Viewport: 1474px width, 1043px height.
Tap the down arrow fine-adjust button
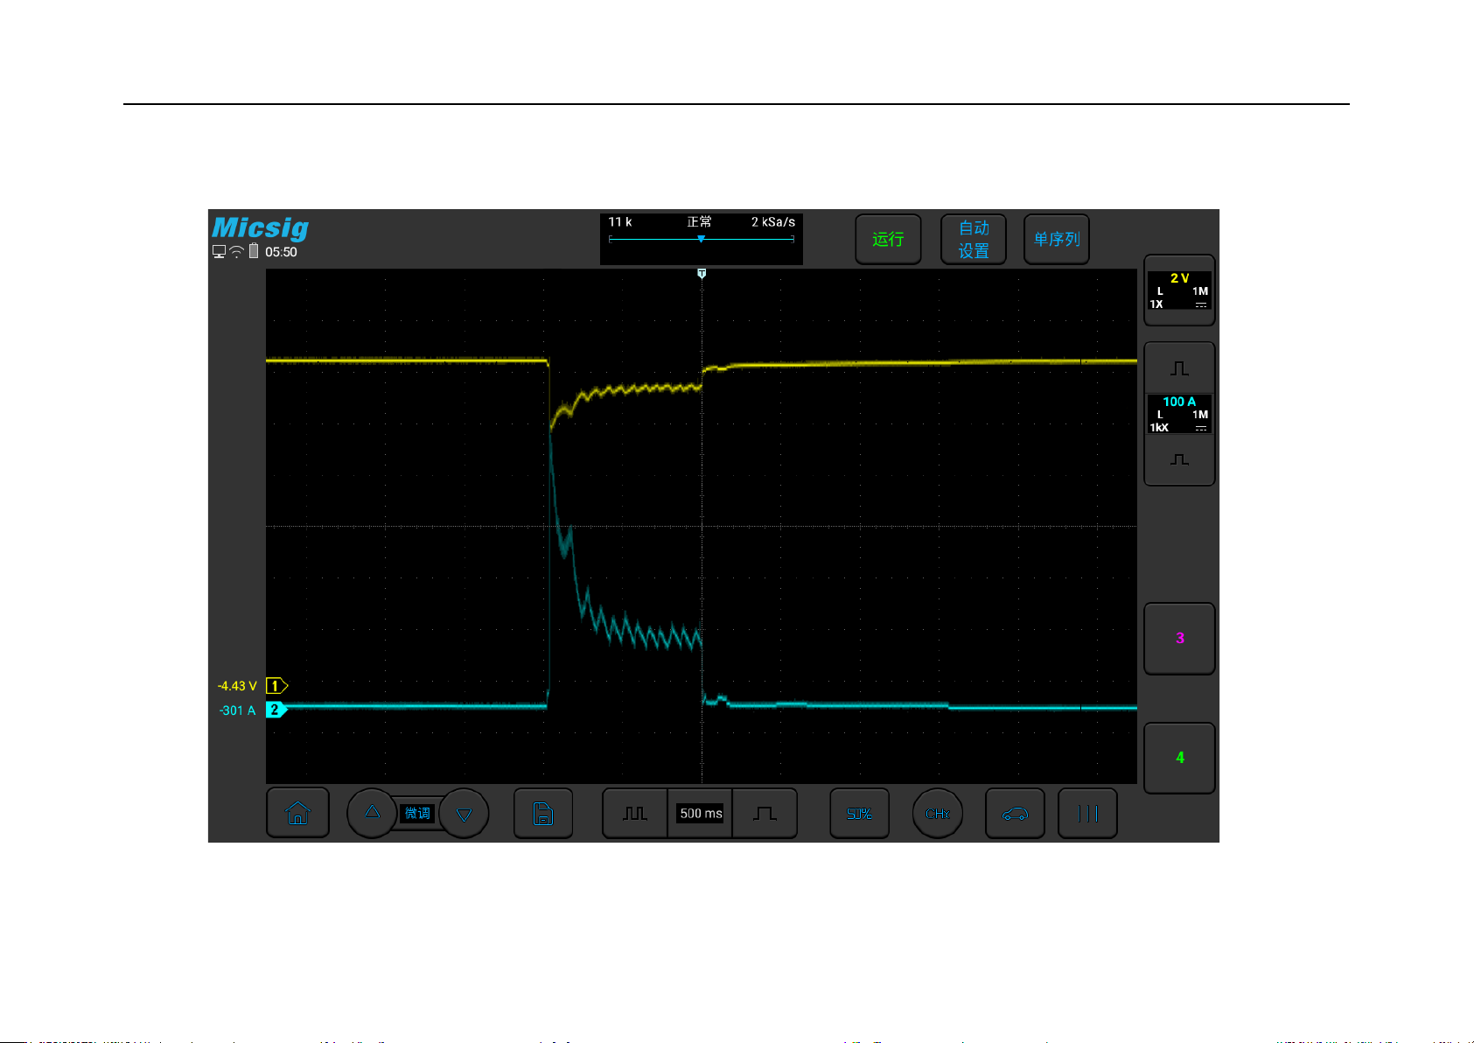(464, 814)
